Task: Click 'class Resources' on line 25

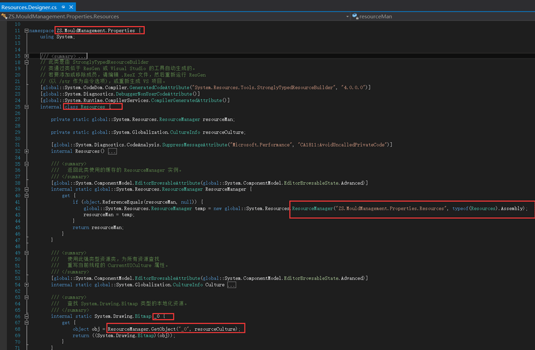Action: [85, 107]
